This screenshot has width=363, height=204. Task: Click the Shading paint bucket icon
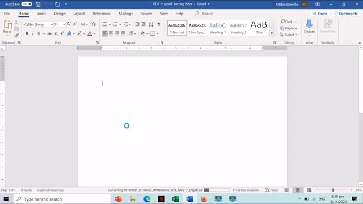(142, 33)
